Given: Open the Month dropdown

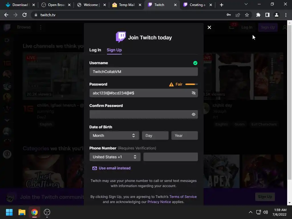Looking at the screenshot, I should 114,135.
